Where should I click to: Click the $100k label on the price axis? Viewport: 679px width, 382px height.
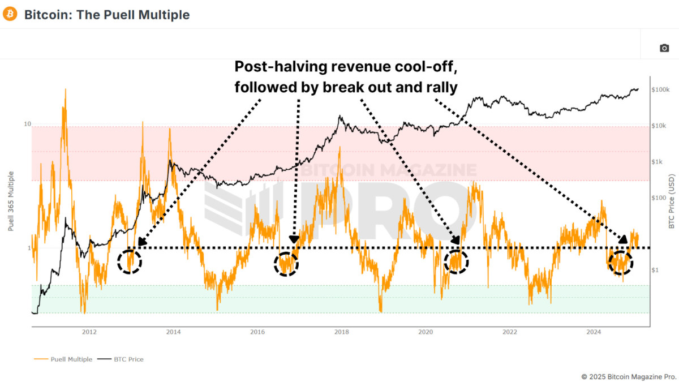[660, 90]
